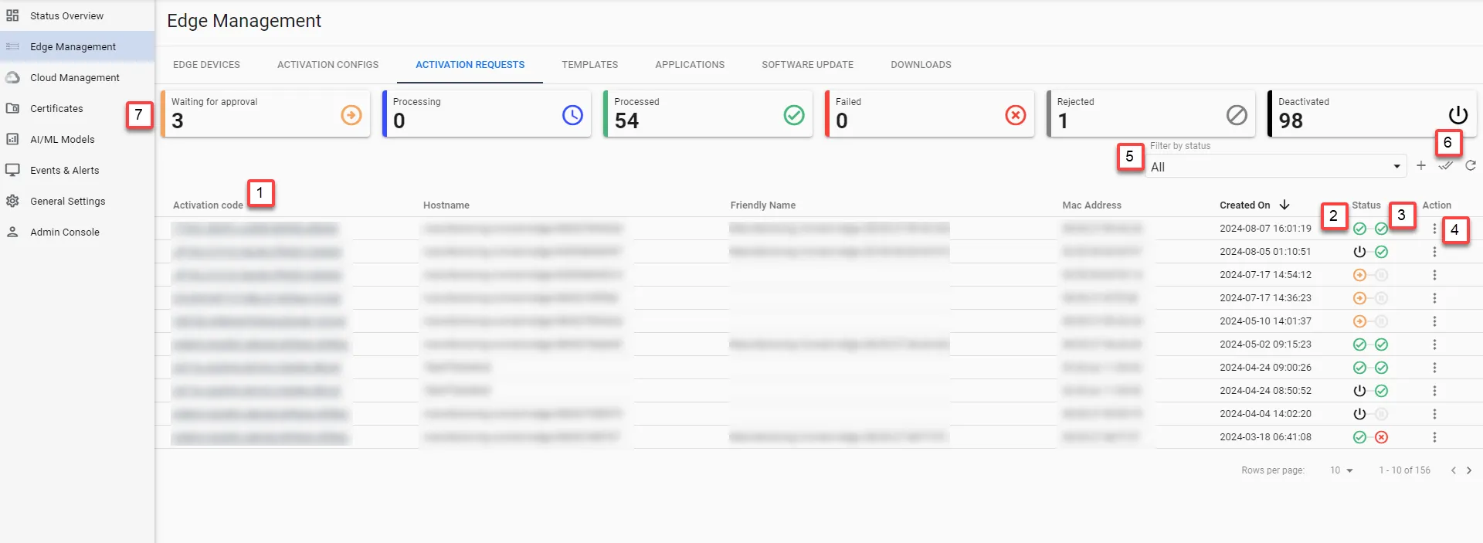Open action menu for 2024-08-07 16:01:19 row

point(1434,229)
